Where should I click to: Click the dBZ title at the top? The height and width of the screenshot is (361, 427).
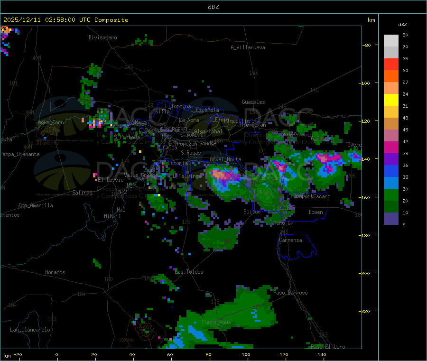click(x=213, y=7)
